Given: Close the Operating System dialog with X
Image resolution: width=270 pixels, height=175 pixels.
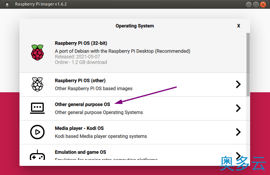Looking at the screenshot, I should pyautogui.click(x=239, y=26).
